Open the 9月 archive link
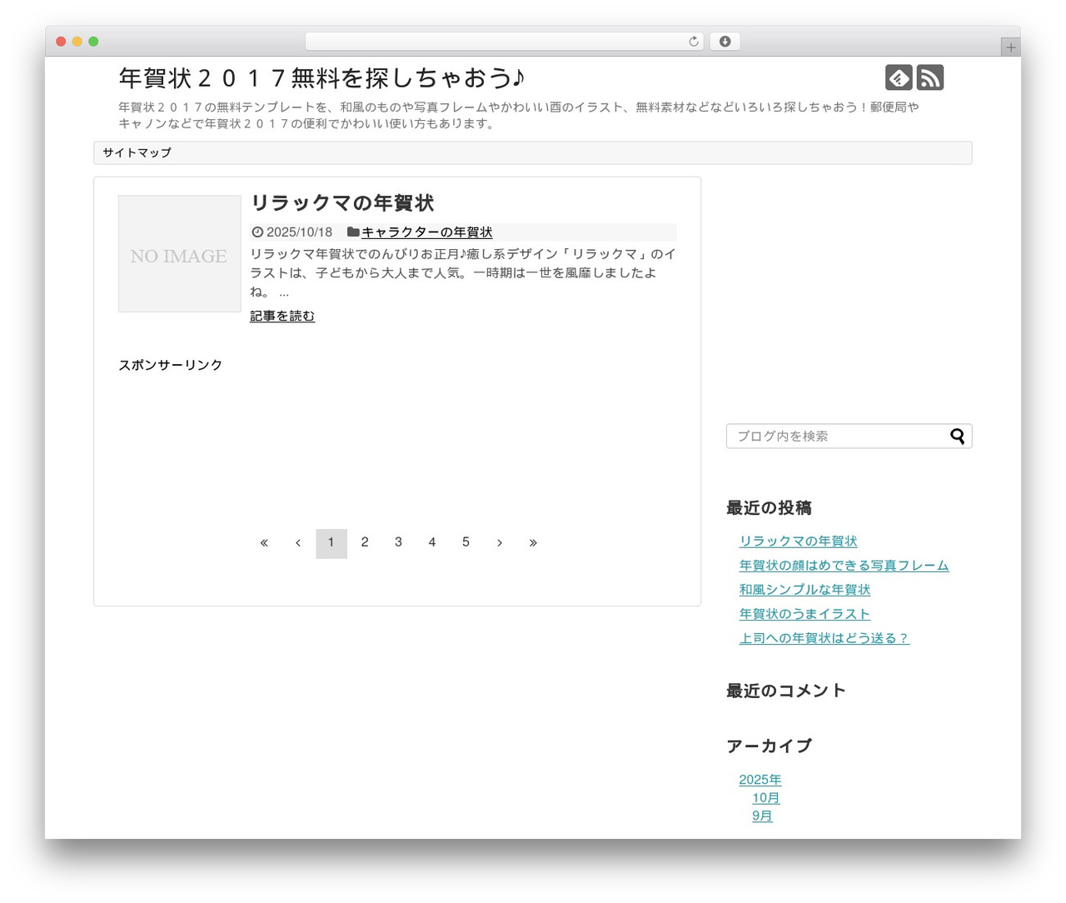The image size is (1066, 903). tap(762, 816)
